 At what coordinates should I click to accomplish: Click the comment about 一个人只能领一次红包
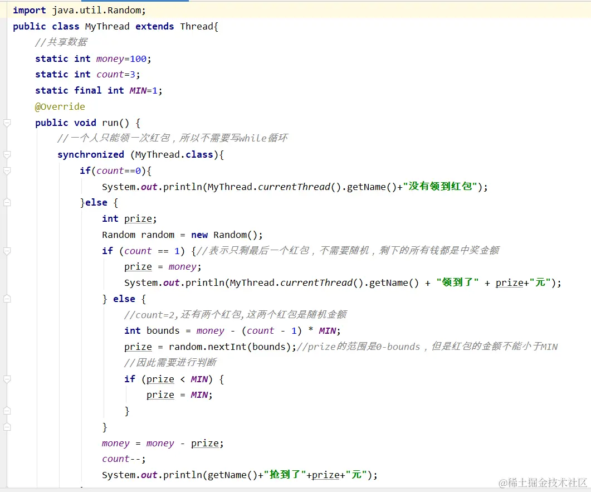[x=173, y=138]
